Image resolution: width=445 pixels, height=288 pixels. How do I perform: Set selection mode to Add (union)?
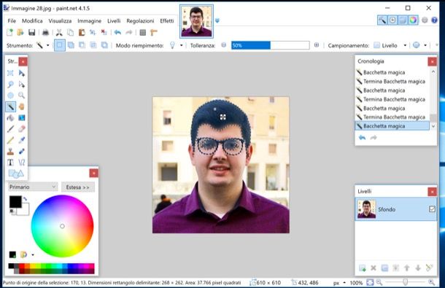click(x=71, y=45)
